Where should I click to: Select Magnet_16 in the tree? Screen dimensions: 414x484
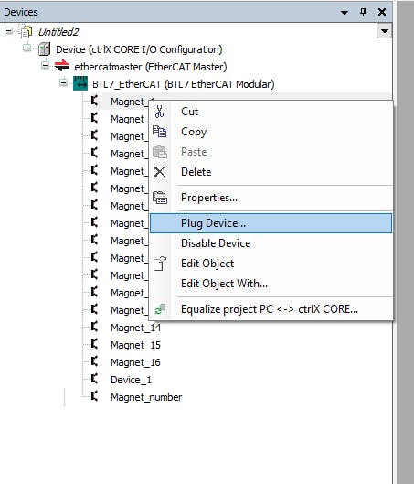(135, 362)
